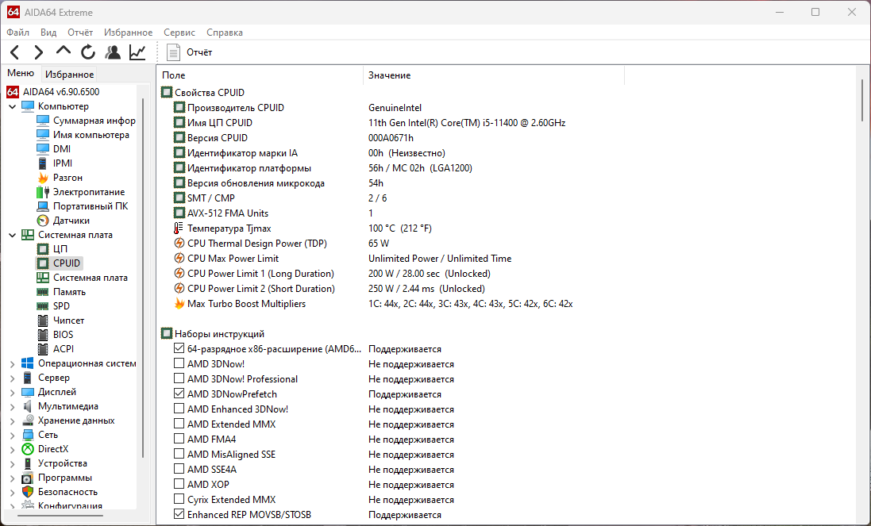
Task: Expand the Сервер tree node
Action: coord(12,378)
